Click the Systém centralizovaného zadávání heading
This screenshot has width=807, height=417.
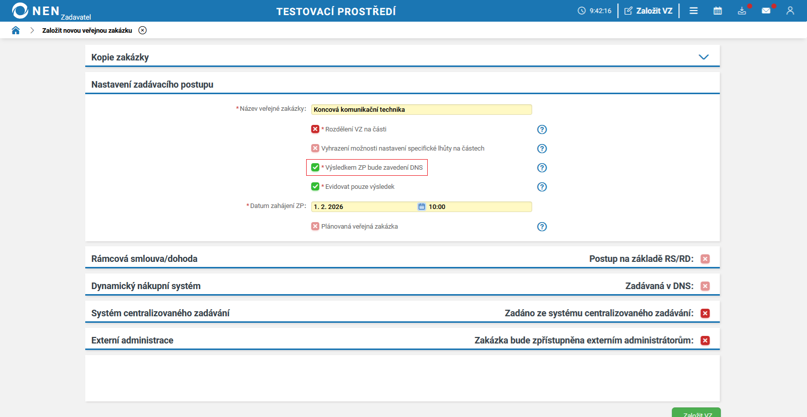(x=160, y=313)
